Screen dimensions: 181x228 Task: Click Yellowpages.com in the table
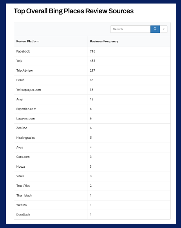tap(29, 90)
